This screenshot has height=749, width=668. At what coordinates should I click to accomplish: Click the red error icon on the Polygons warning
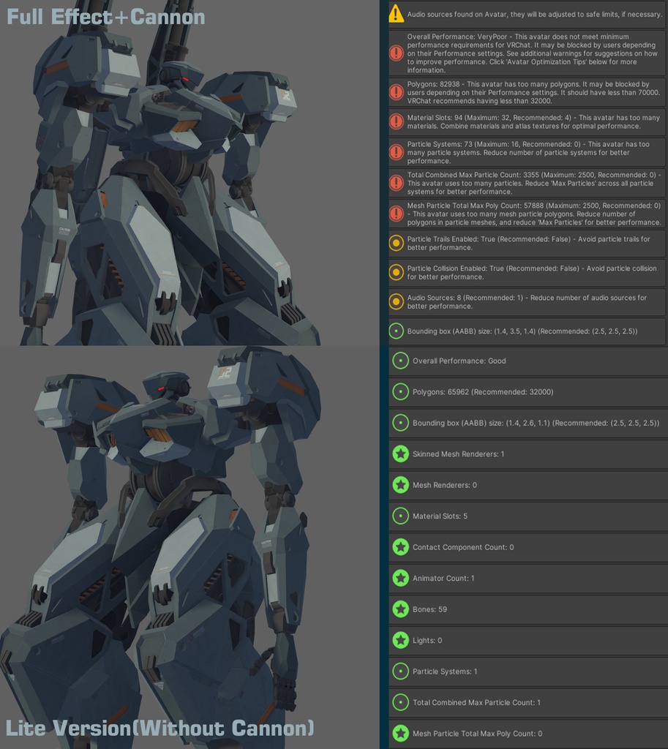click(395, 91)
